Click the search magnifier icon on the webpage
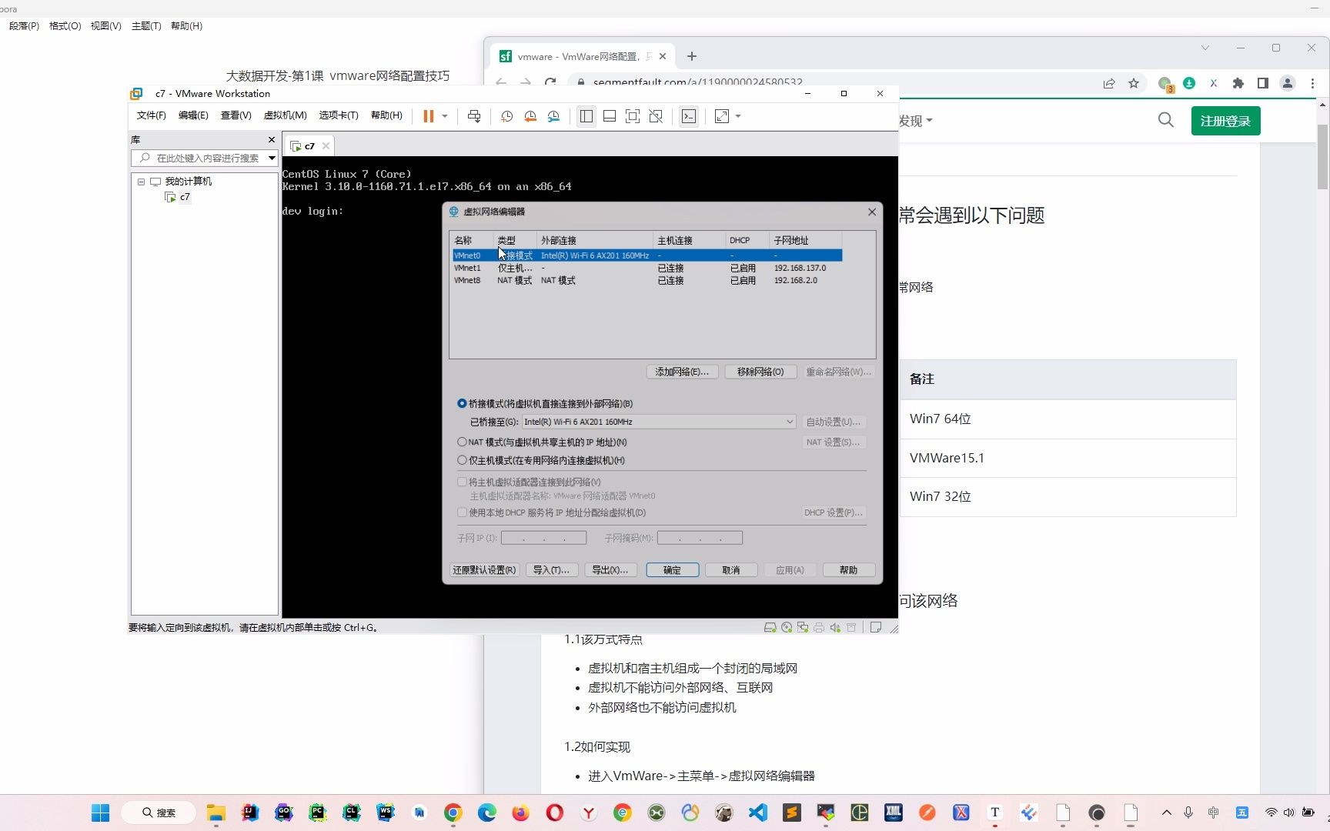Viewport: 1330px width, 831px height. pos(1166,120)
